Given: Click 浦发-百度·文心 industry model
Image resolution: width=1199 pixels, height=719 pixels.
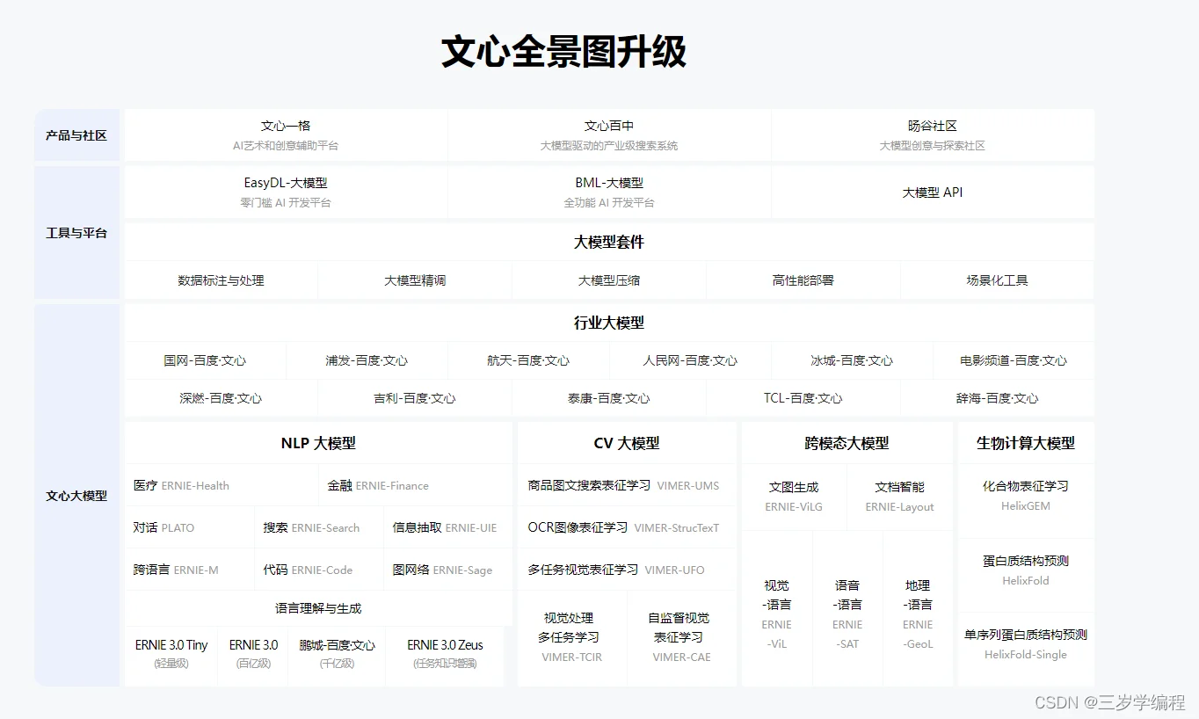Looking at the screenshot, I should point(367,360).
